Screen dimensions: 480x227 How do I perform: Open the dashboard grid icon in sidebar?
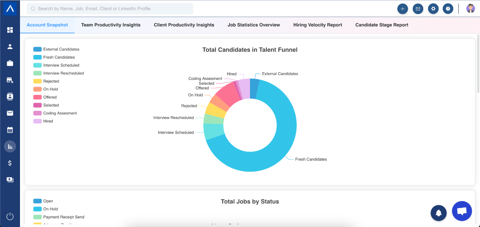(x=10, y=30)
